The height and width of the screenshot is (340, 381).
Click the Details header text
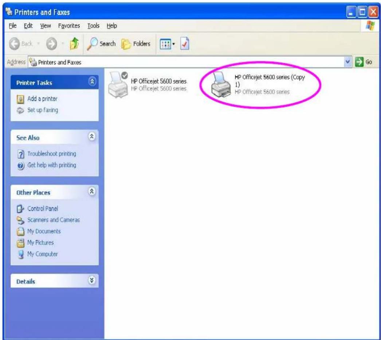[x=26, y=282]
